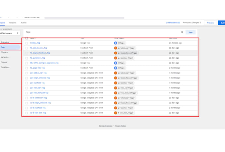This screenshot has width=225, height=152.
Task: Click the New tag button
Action: coord(190,32)
